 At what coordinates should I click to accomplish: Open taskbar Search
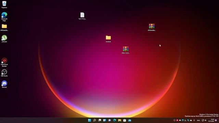(x=94, y=120)
